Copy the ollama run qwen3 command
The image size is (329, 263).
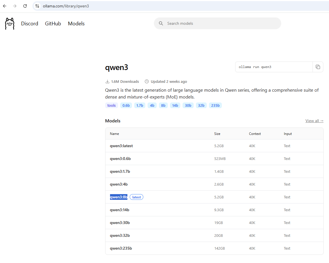pos(318,67)
